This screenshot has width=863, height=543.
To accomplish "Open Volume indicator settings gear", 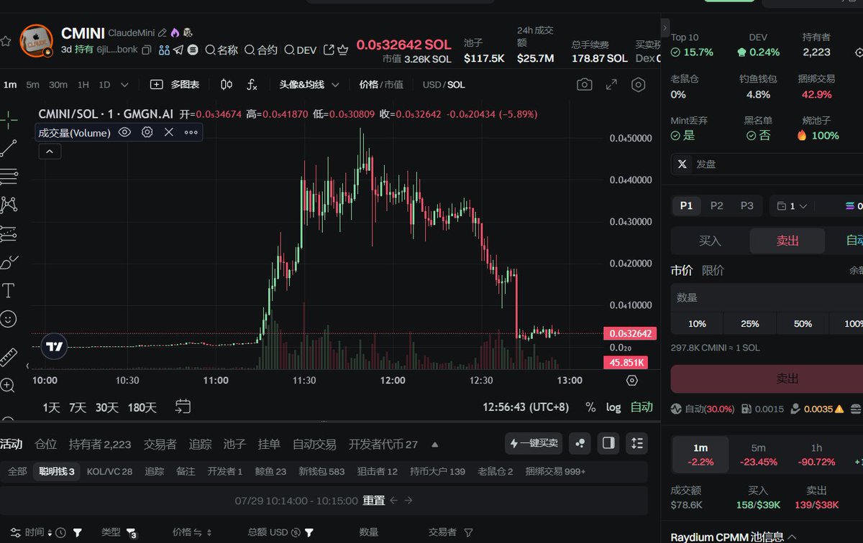I will [147, 132].
